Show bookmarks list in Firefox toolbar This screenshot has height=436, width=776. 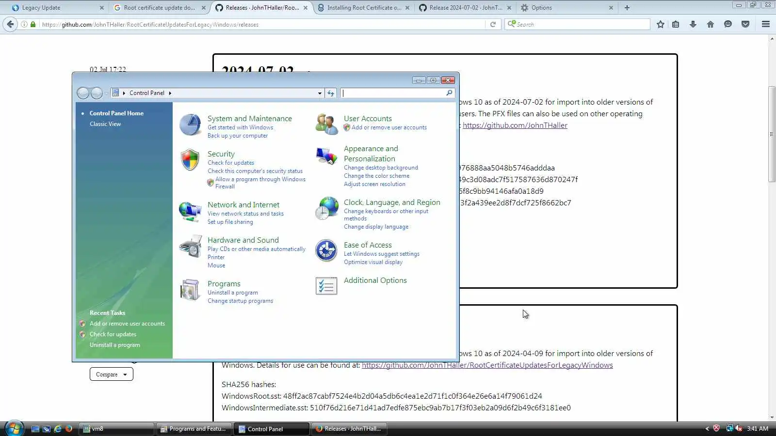click(676, 24)
